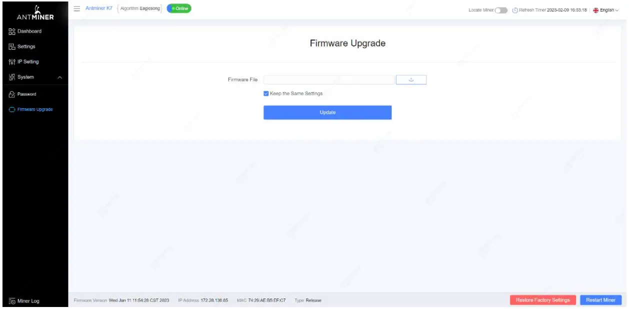
Task: Click the blue Update button
Action: coord(327,112)
